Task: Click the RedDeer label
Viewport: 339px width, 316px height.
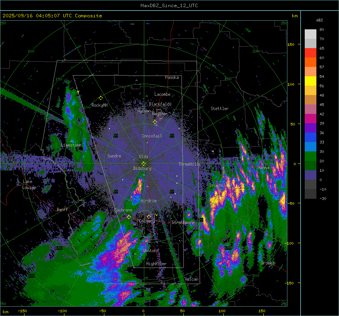Action: click(160, 114)
